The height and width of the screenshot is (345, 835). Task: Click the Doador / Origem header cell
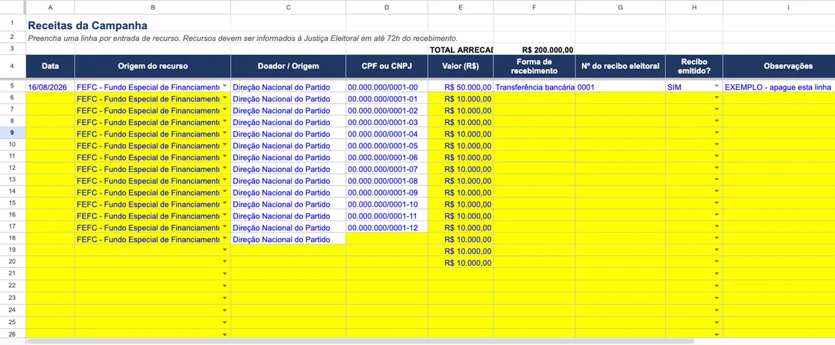pos(288,66)
